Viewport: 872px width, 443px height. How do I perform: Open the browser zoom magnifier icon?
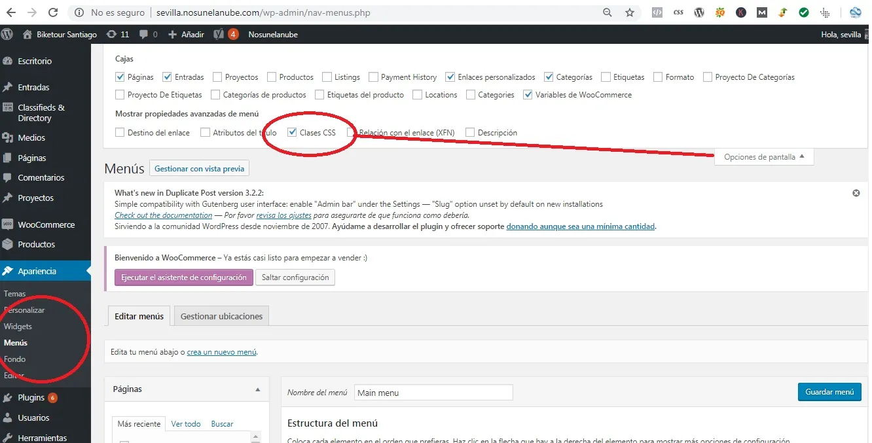(x=608, y=12)
